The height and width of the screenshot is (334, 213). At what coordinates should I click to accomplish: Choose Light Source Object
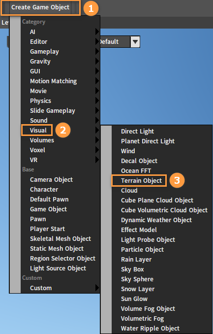coord(58,268)
